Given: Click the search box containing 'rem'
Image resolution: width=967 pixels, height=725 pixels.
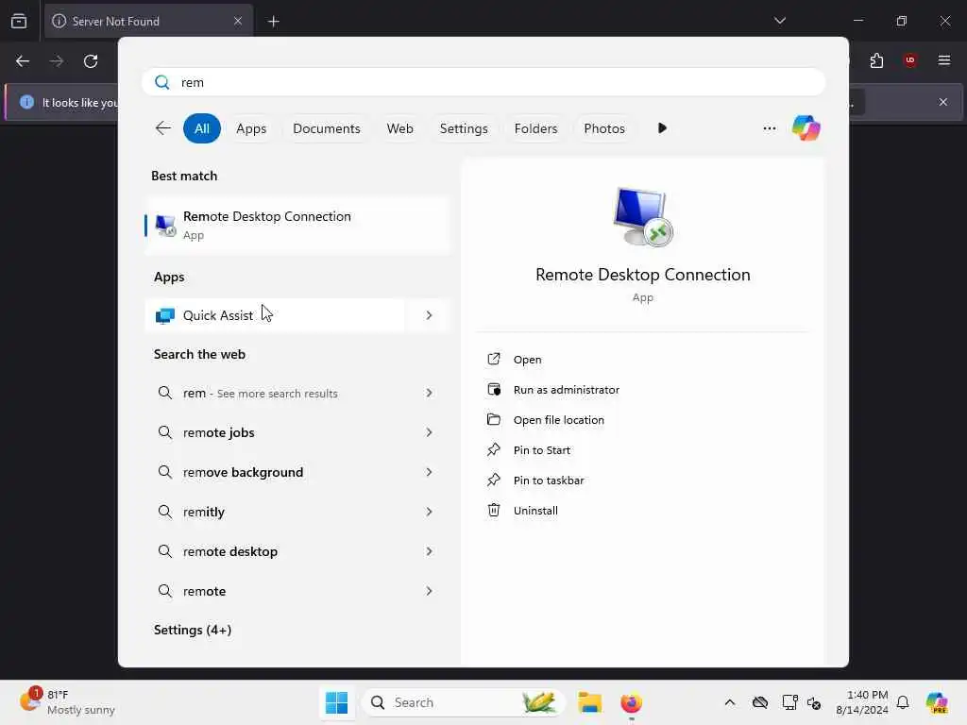Looking at the screenshot, I should (x=483, y=82).
